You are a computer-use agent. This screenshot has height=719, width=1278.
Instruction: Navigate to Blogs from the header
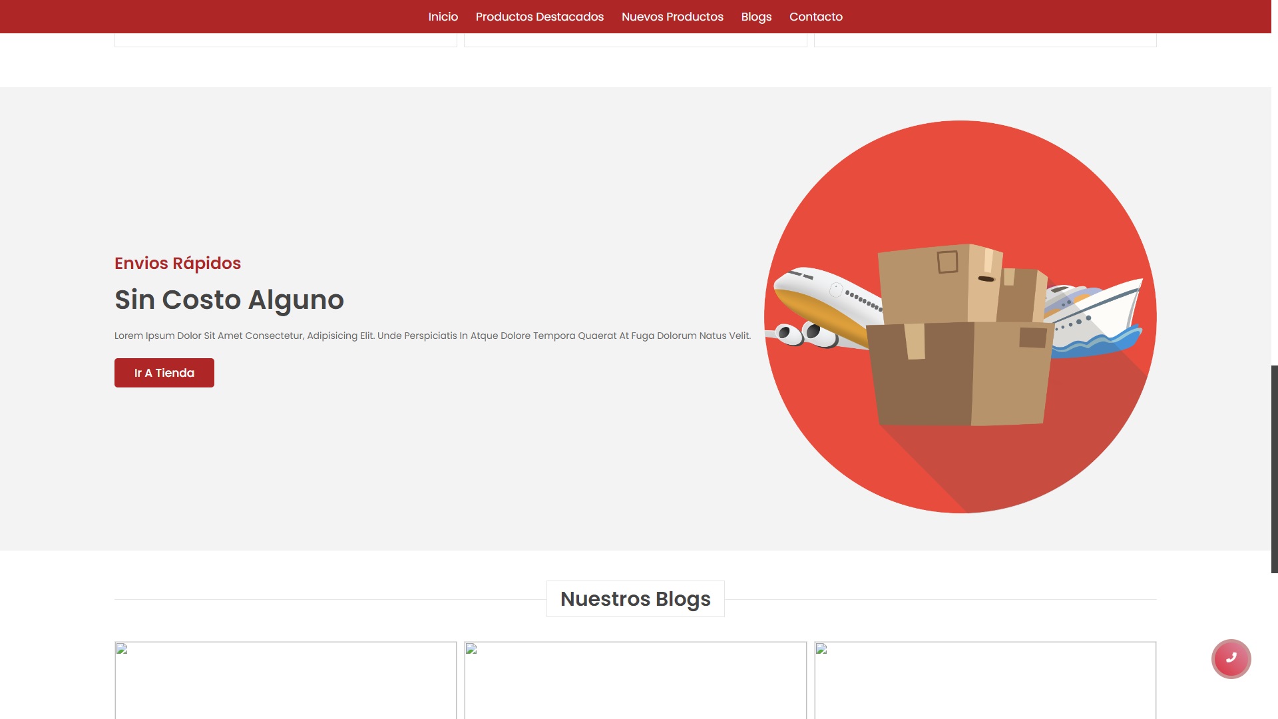click(756, 17)
